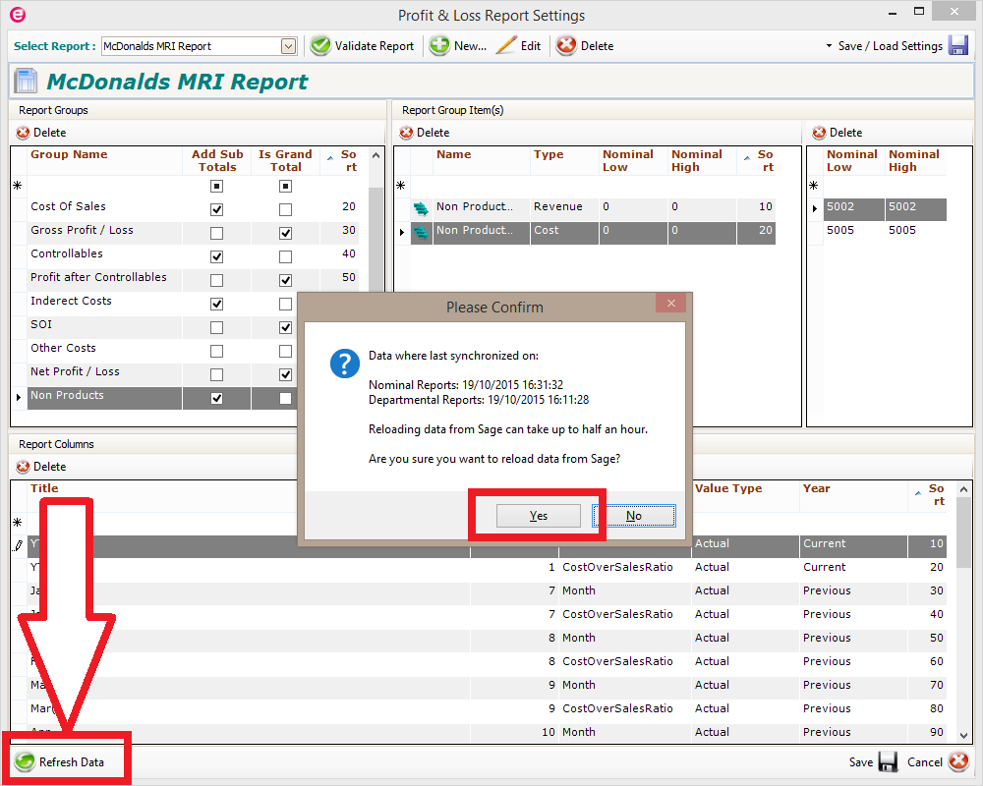This screenshot has height=786, width=983.
Task: Uncheck Is Grand Total for Profit after Controllables
Action: 285,280
